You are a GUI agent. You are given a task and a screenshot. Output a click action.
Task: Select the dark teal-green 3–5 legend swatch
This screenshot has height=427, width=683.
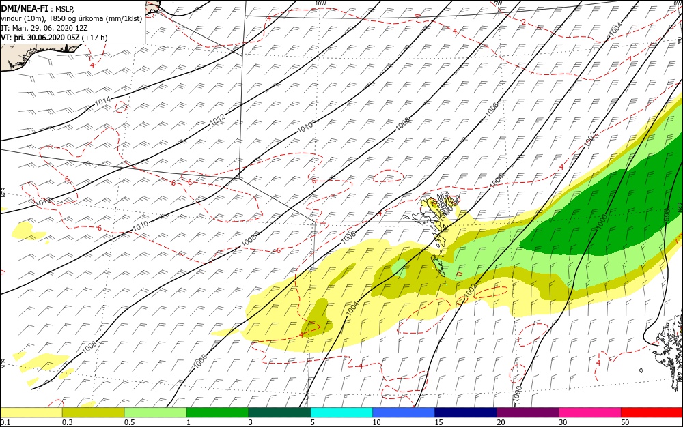(x=279, y=413)
